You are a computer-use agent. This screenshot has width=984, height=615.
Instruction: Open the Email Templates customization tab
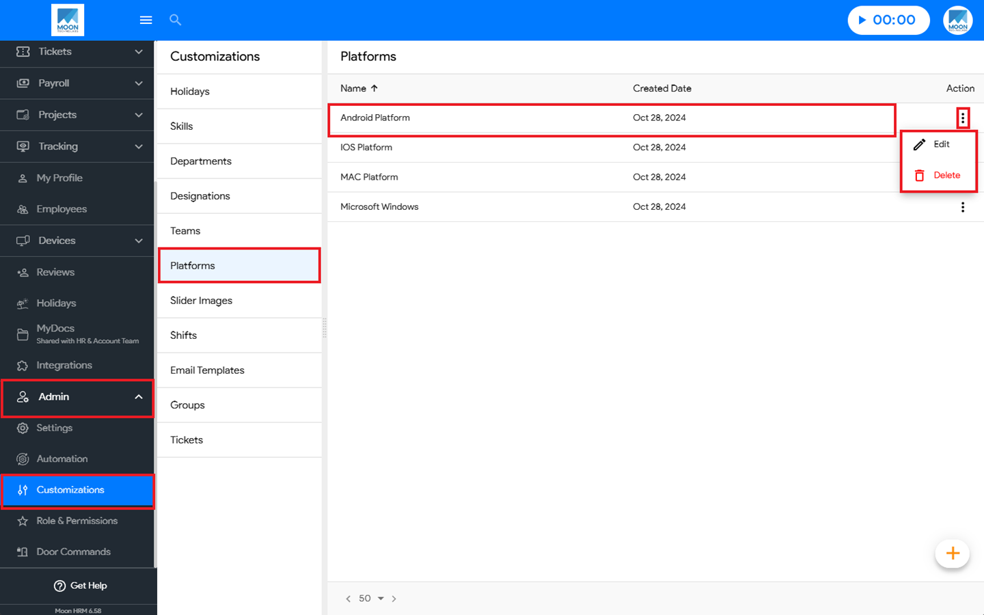239,370
